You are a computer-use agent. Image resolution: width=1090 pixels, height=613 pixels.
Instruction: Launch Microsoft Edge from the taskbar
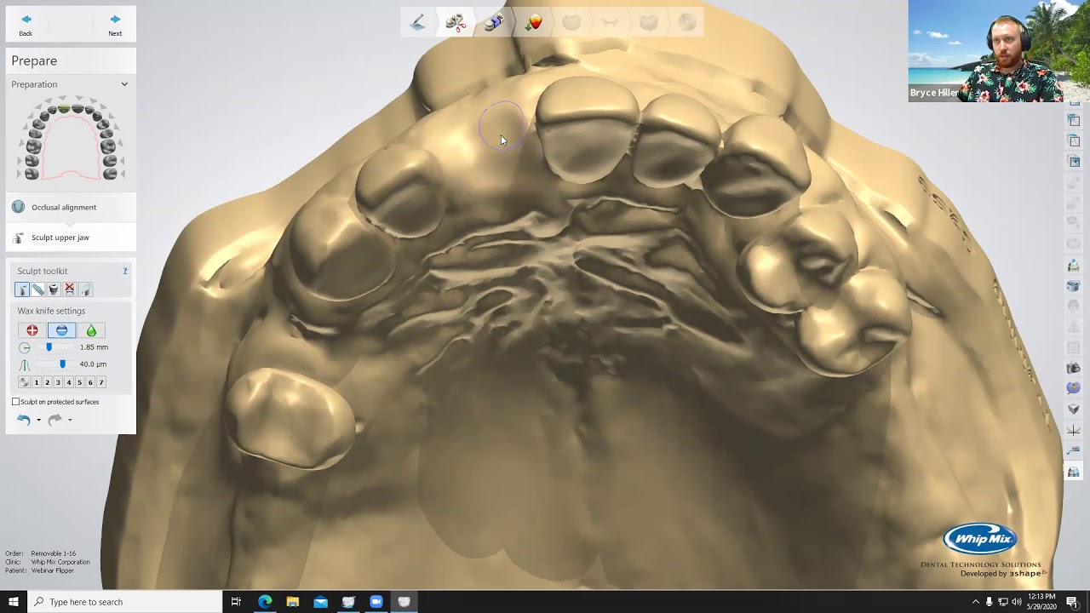click(265, 602)
